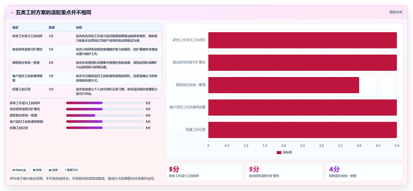Select the Chart.js tag chip
The height and width of the screenshot is (191, 413).
19,170
